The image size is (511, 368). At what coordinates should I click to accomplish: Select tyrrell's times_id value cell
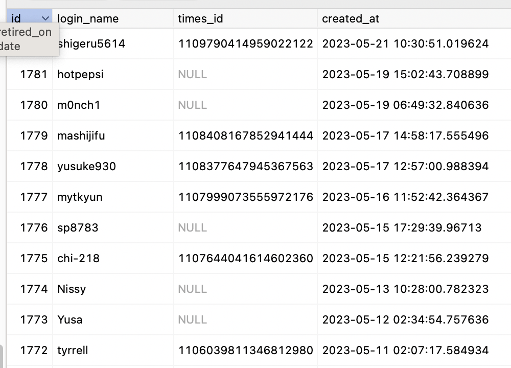click(x=245, y=350)
